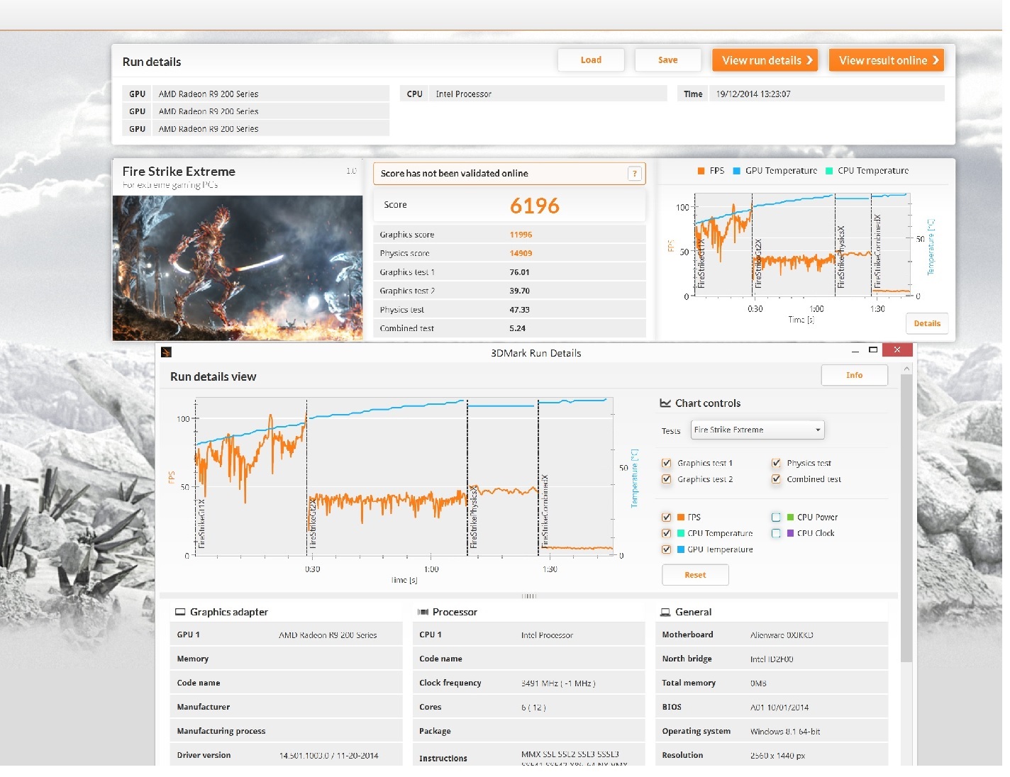Image resolution: width=1010 pixels, height=777 pixels.
Task: Click the Chart controls graph icon
Action: pyautogui.click(x=665, y=403)
